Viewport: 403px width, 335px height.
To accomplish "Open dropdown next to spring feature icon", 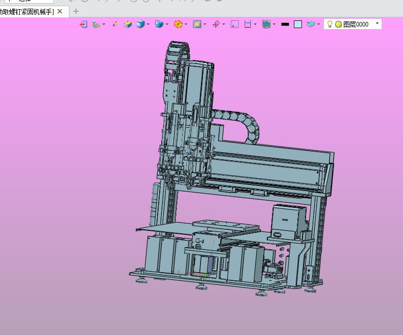I will coord(104,24).
